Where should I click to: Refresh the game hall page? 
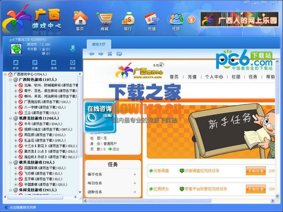point(119,54)
